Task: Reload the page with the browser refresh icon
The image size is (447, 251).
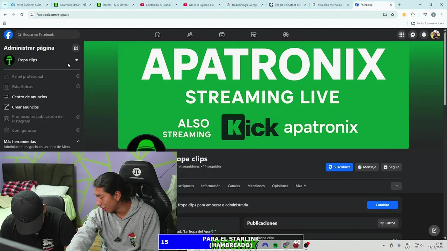Action: point(22,15)
